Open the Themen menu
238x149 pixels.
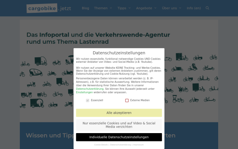[x=101, y=8]
